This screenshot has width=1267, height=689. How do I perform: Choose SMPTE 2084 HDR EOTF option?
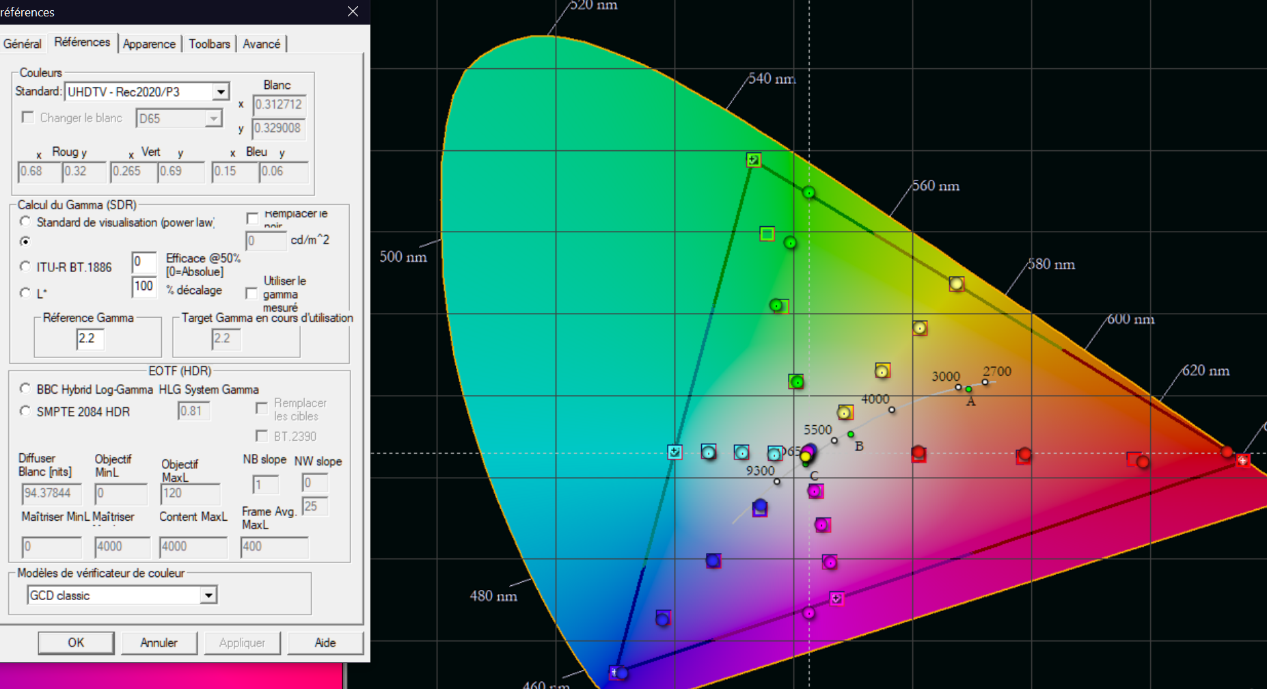coord(25,411)
